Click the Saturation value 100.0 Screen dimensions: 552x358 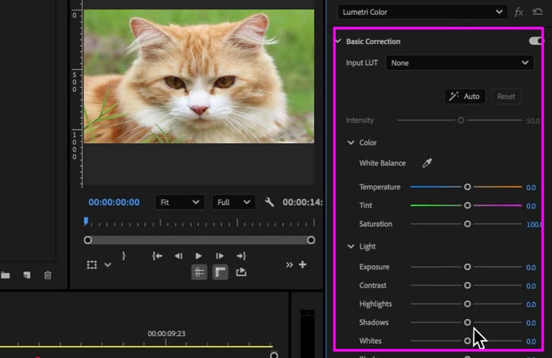pyautogui.click(x=534, y=224)
